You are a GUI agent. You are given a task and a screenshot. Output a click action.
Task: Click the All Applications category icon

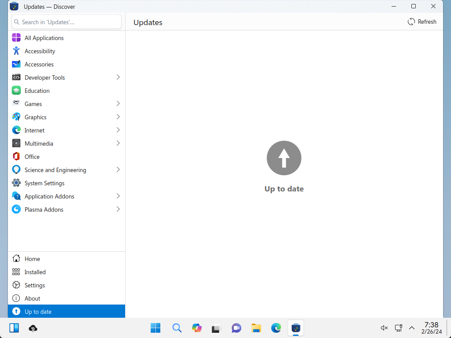click(16, 38)
